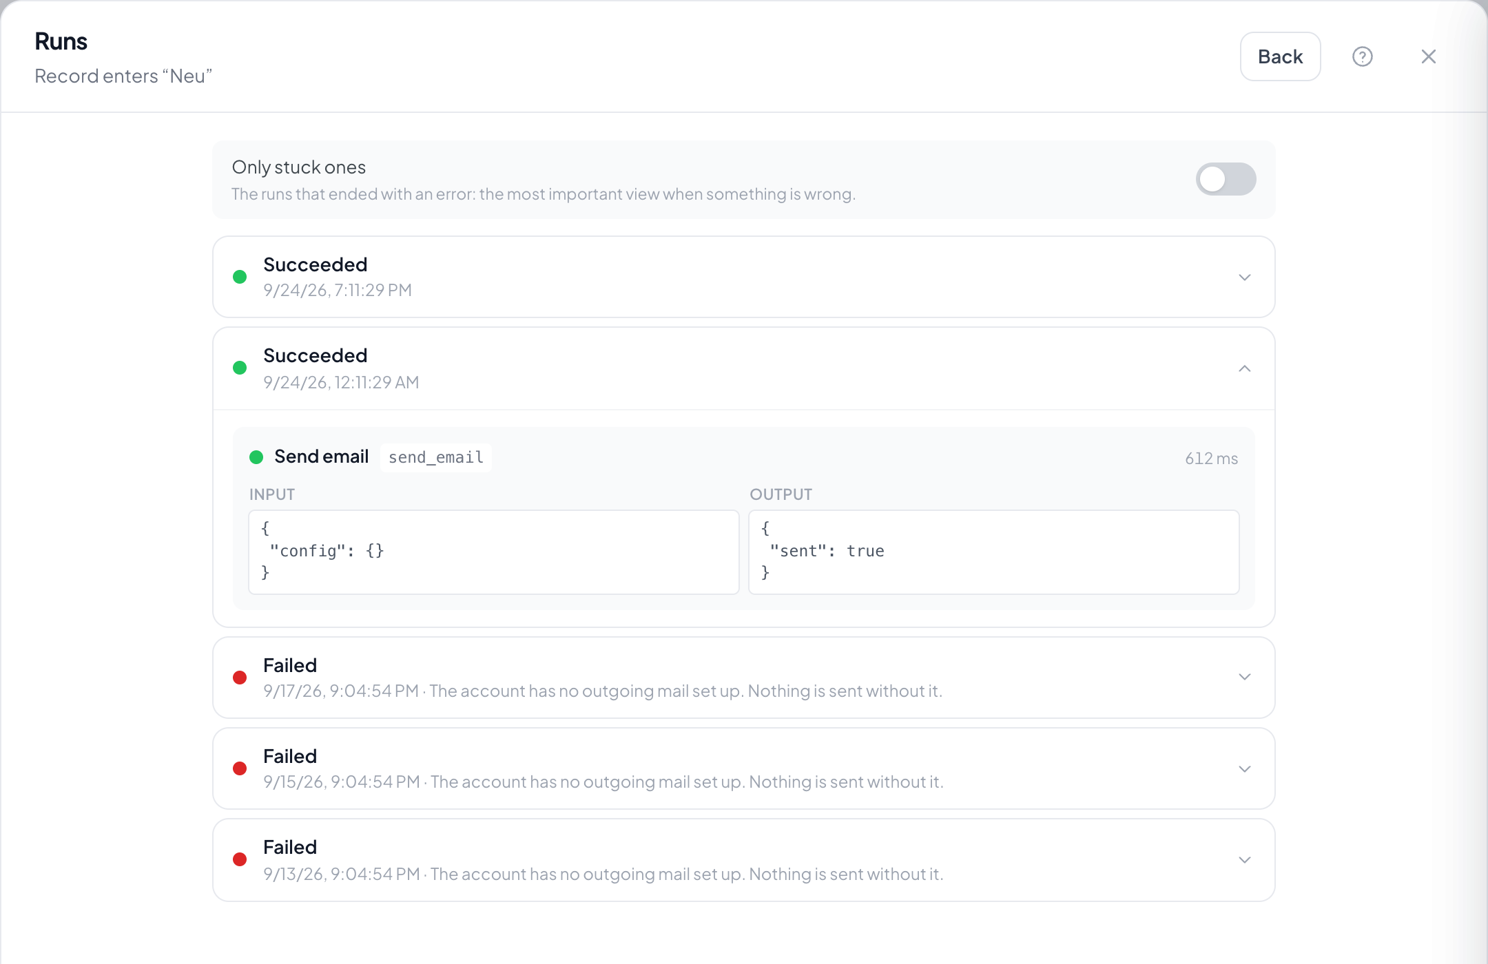
Task: Click the timestamp 9/24/26, 12:11:29 AM
Action: coord(341,382)
